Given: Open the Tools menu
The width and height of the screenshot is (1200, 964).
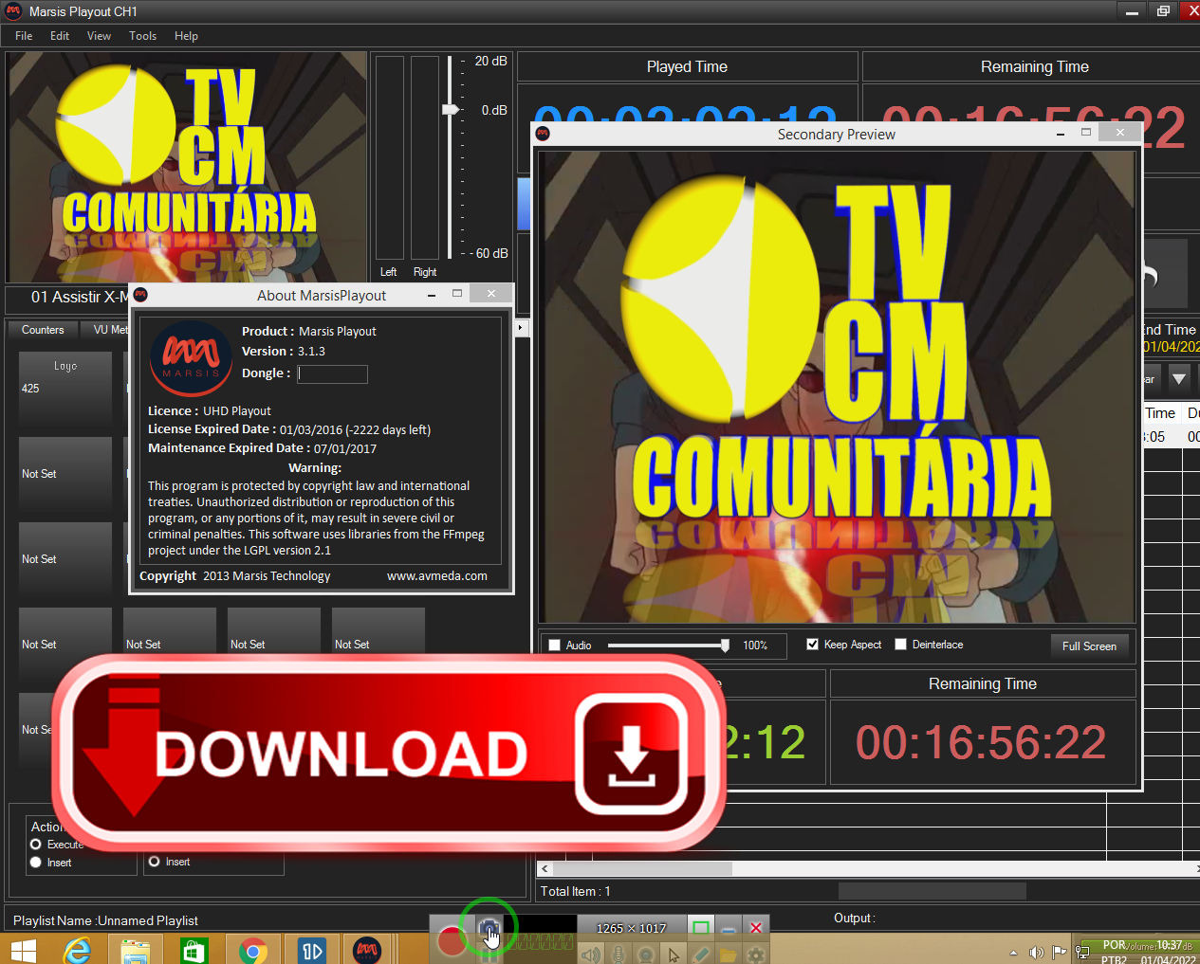Looking at the screenshot, I should point(142,36).
